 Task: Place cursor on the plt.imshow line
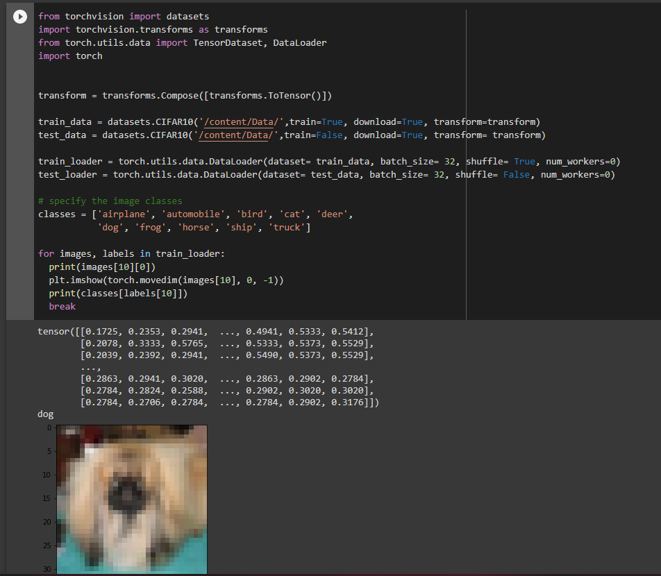[x=167, y=280]
